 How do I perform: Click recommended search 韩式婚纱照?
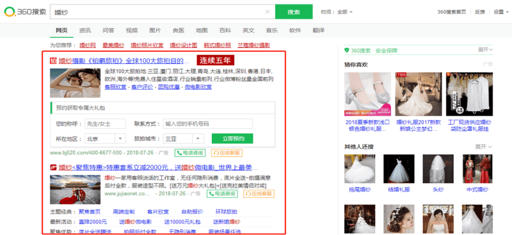tap(217, 45)
